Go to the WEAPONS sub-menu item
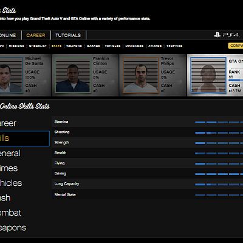This screenshot has width=243, height=243. [74, 46]
